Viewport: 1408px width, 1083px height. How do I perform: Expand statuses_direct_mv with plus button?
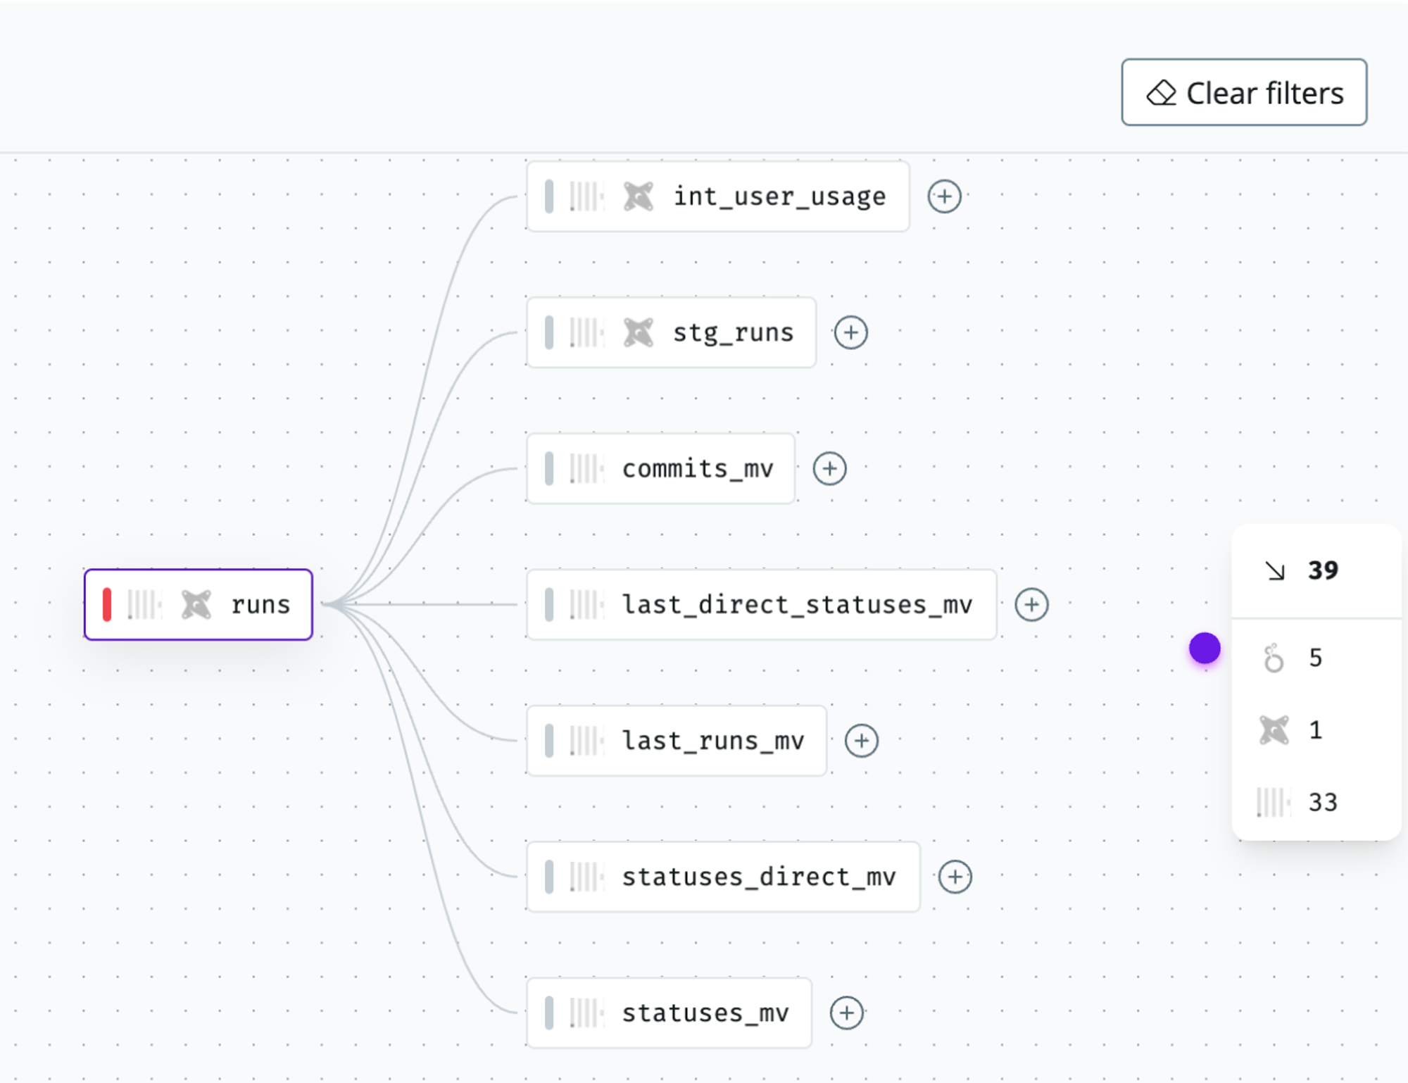coord(955,877)
